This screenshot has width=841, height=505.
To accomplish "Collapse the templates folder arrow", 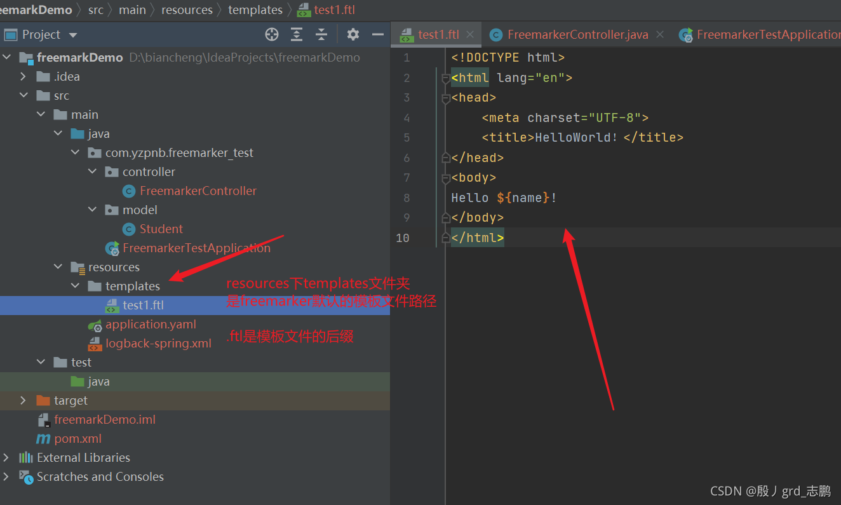I will 76,286.
